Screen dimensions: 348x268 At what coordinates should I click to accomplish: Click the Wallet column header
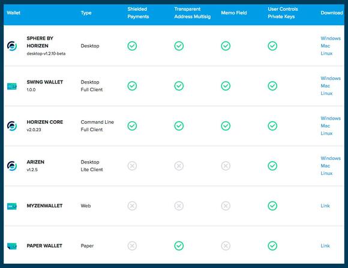coord(14,13)
